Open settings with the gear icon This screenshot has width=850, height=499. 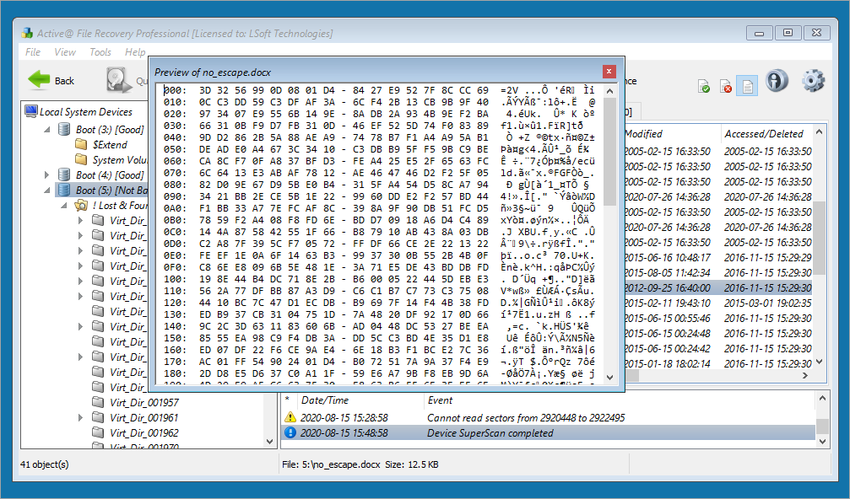coord(813,80)
